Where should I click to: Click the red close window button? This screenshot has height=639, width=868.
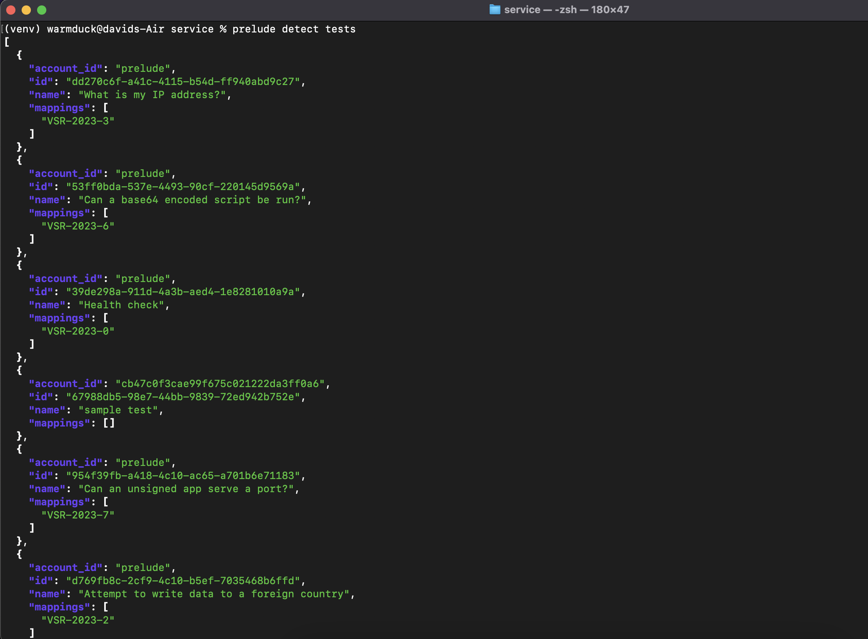coord(11,10)
